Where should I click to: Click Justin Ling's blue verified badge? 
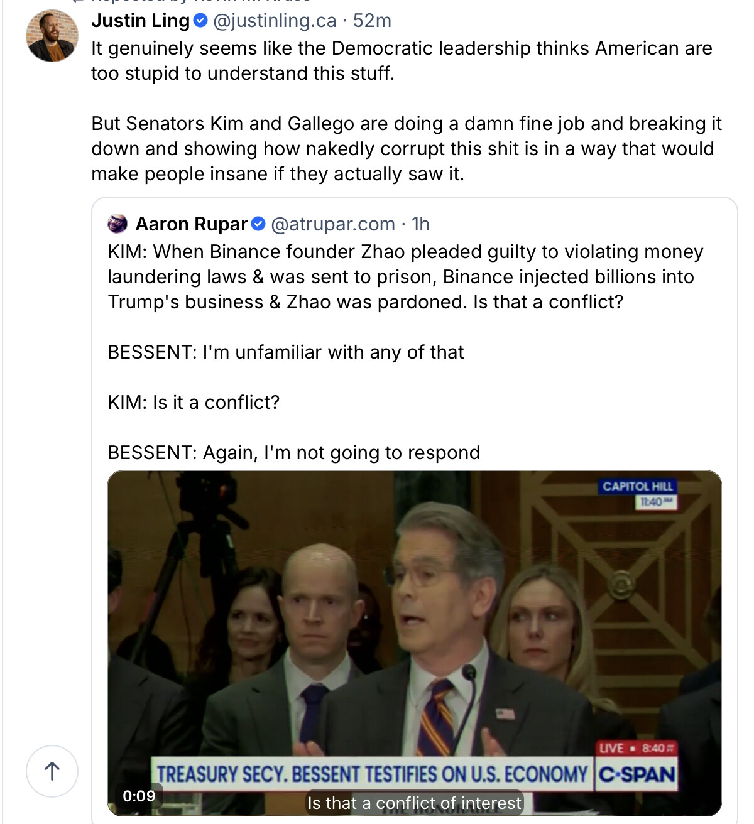click(200, 21)
